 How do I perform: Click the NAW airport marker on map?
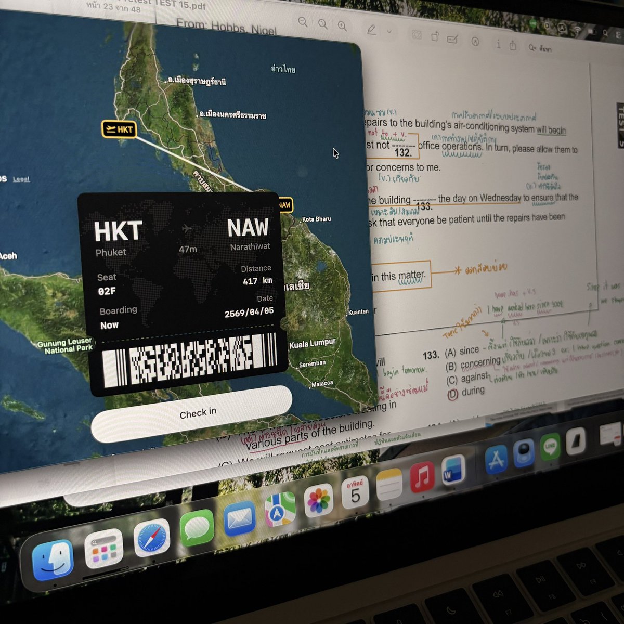click(x=285, y=205)
